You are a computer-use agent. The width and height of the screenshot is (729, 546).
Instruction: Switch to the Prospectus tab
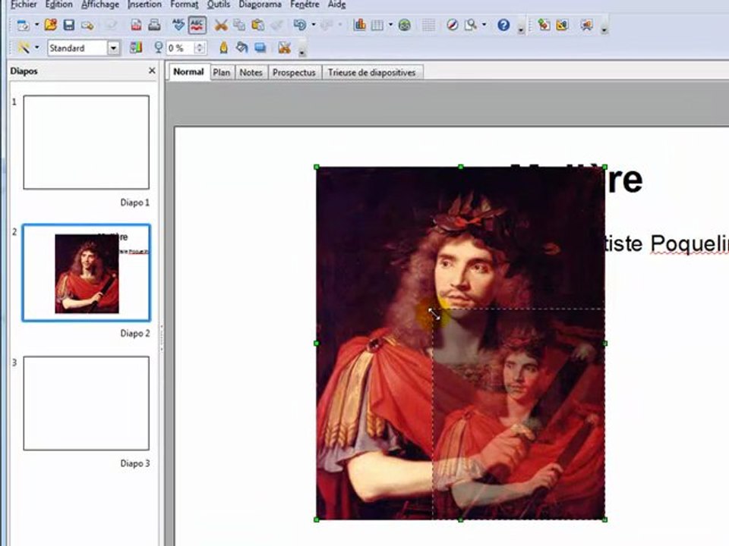(x=294, y=73)
